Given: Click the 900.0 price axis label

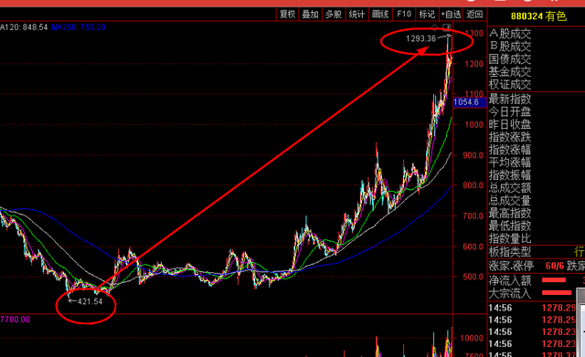Looking at the screenshot, I should click(473, 155).
